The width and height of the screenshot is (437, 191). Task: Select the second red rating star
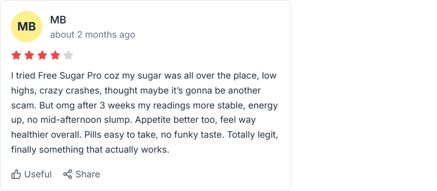click(x=29, y=55)
